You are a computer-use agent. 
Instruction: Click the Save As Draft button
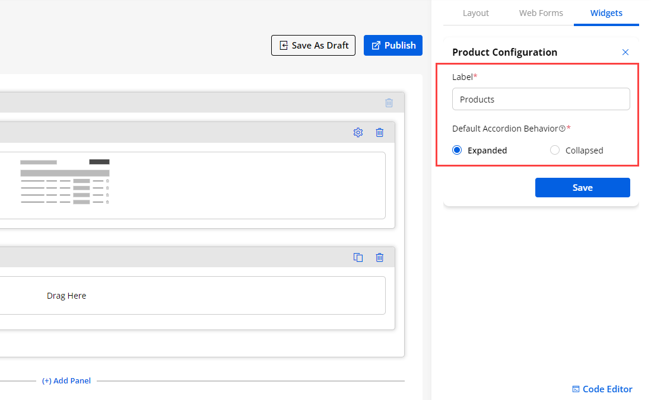(313, 46)
